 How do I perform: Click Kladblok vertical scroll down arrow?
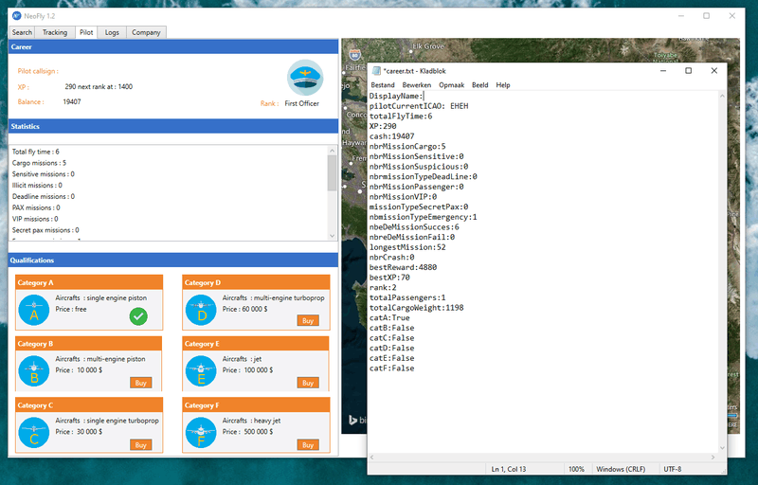coord(722,448)
